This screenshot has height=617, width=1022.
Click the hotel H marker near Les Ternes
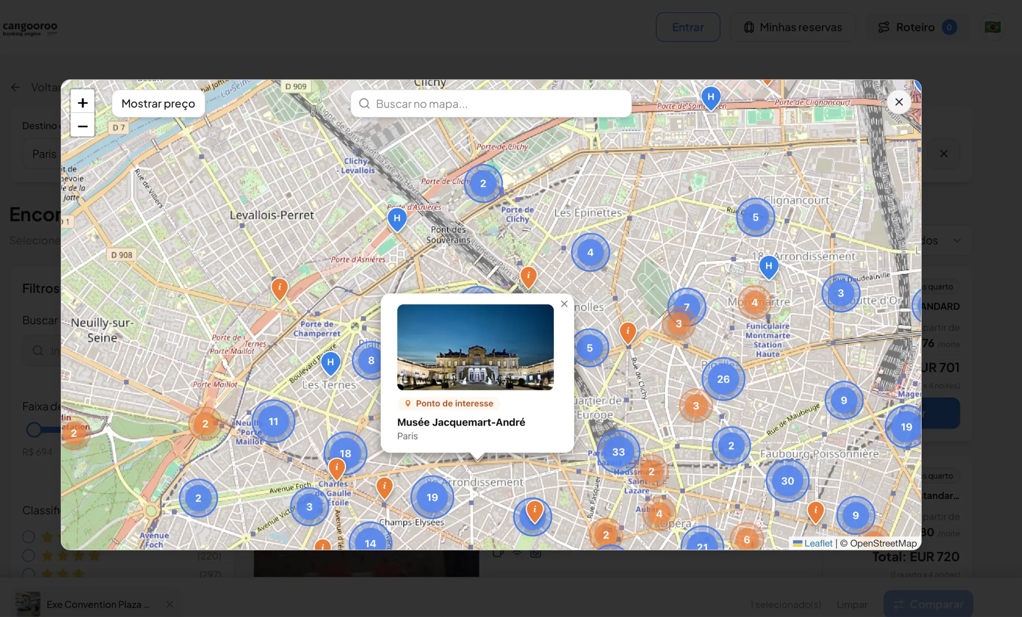tap(331, 363)
